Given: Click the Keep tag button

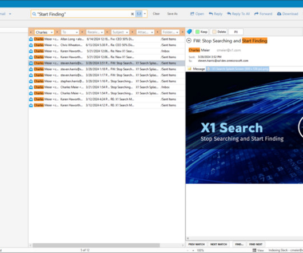Looking at the screenshot, I should click(201, 31).
